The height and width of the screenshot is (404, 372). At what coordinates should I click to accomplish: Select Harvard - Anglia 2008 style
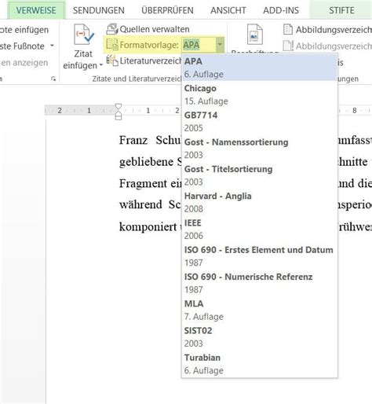point(260,203)
